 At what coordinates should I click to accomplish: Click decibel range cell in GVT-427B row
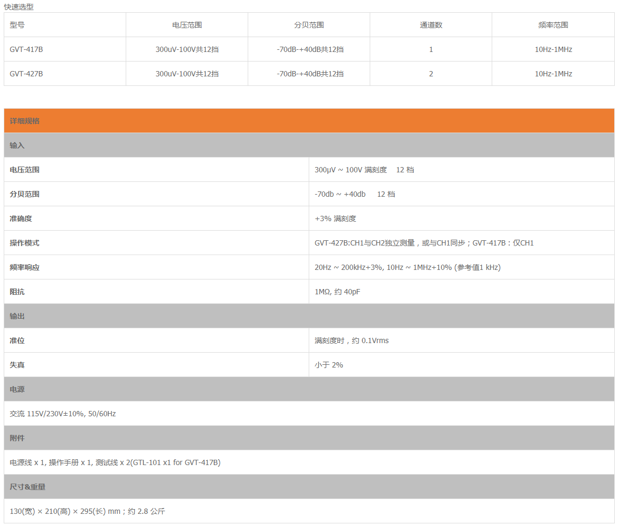click(x=310, y=74)
